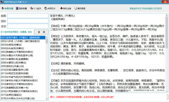The width and height of the screenshot is (169, 102).
Task: Select [002]八珍汤 entry
Action: click(x=23, y=41)
